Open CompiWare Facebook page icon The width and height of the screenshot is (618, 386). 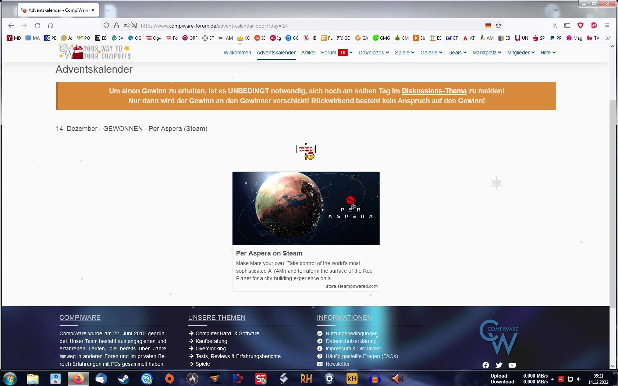pyautogui.click(x=486, y=365)
